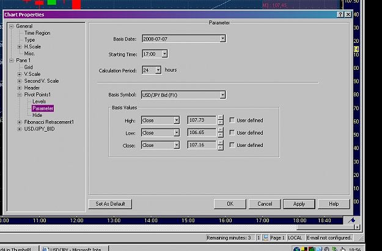
Task: Click E-mail not configured status text
Action: click(329, 238)
